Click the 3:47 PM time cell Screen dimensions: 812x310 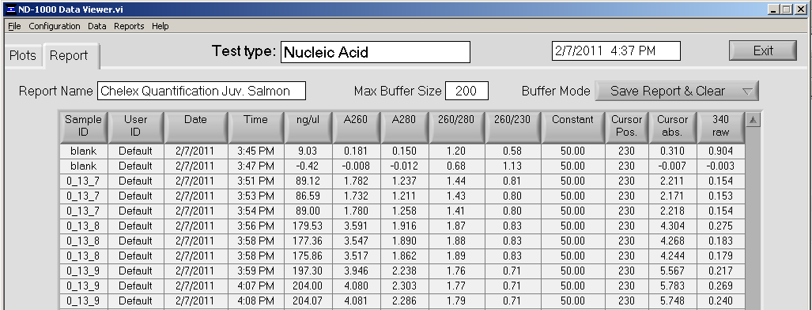[256, 166]
